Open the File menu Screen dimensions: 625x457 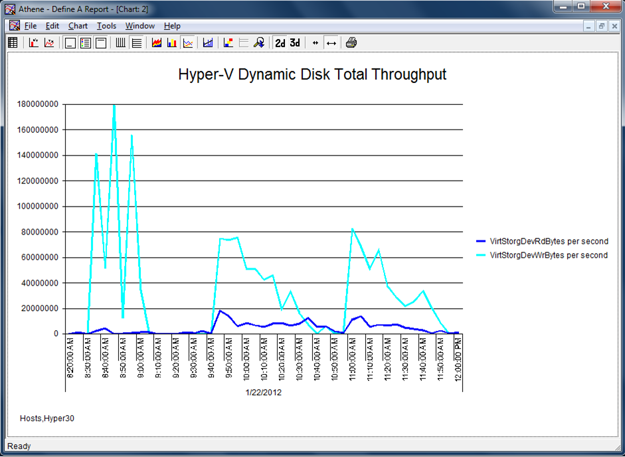pyautogui.click(x=31, y=26)
